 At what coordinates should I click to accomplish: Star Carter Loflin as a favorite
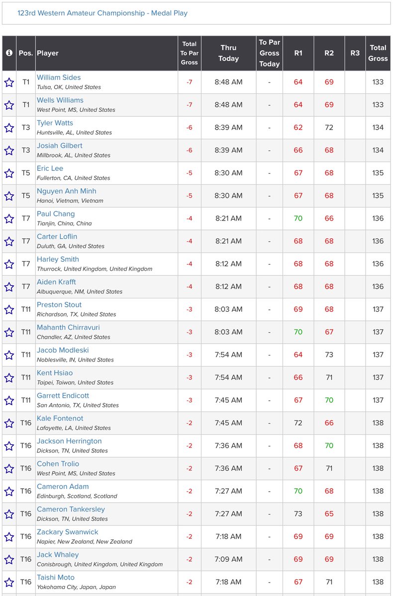point(9,241)
